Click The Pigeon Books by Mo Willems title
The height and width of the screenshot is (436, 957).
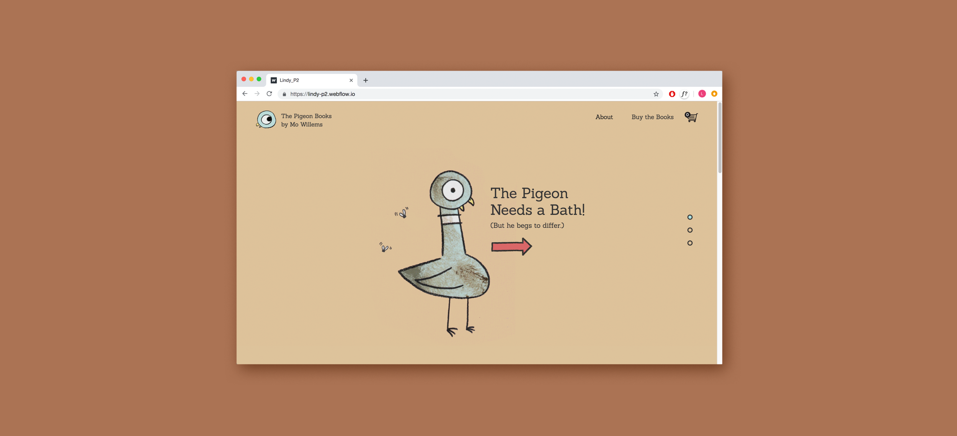[306, 120]
